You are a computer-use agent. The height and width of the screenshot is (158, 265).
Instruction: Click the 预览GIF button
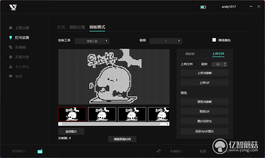click(205, 111)
